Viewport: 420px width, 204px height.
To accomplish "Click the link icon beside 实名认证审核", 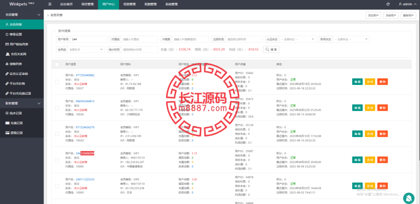I will [7, 74].
